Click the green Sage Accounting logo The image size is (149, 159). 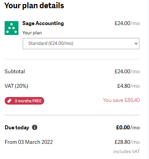click(x=12, y=28)
